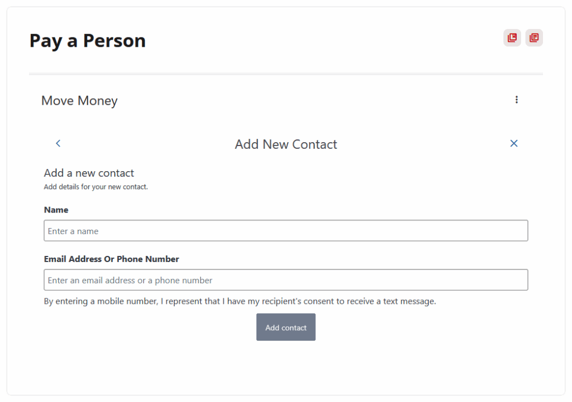This screenshot has width=572, height=402.
Task: Click the red bookmark collection icon
Action: 512,38
